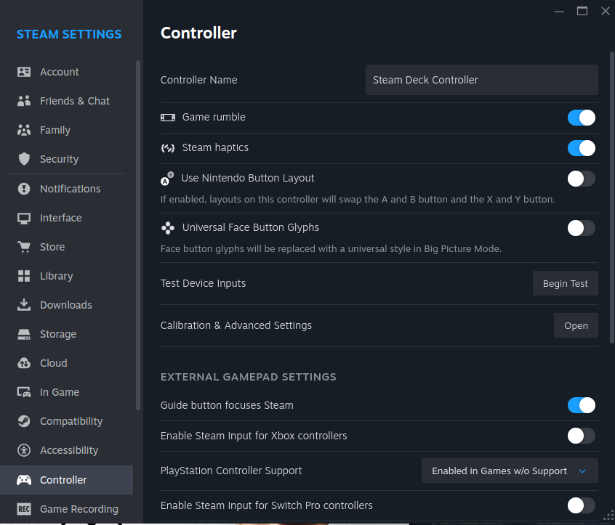Click the Store cart icon

(24, 247)
